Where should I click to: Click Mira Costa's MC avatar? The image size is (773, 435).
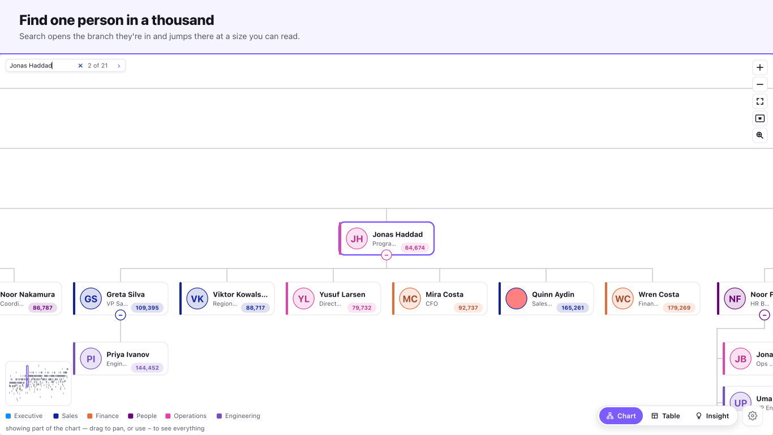[410, 298]
